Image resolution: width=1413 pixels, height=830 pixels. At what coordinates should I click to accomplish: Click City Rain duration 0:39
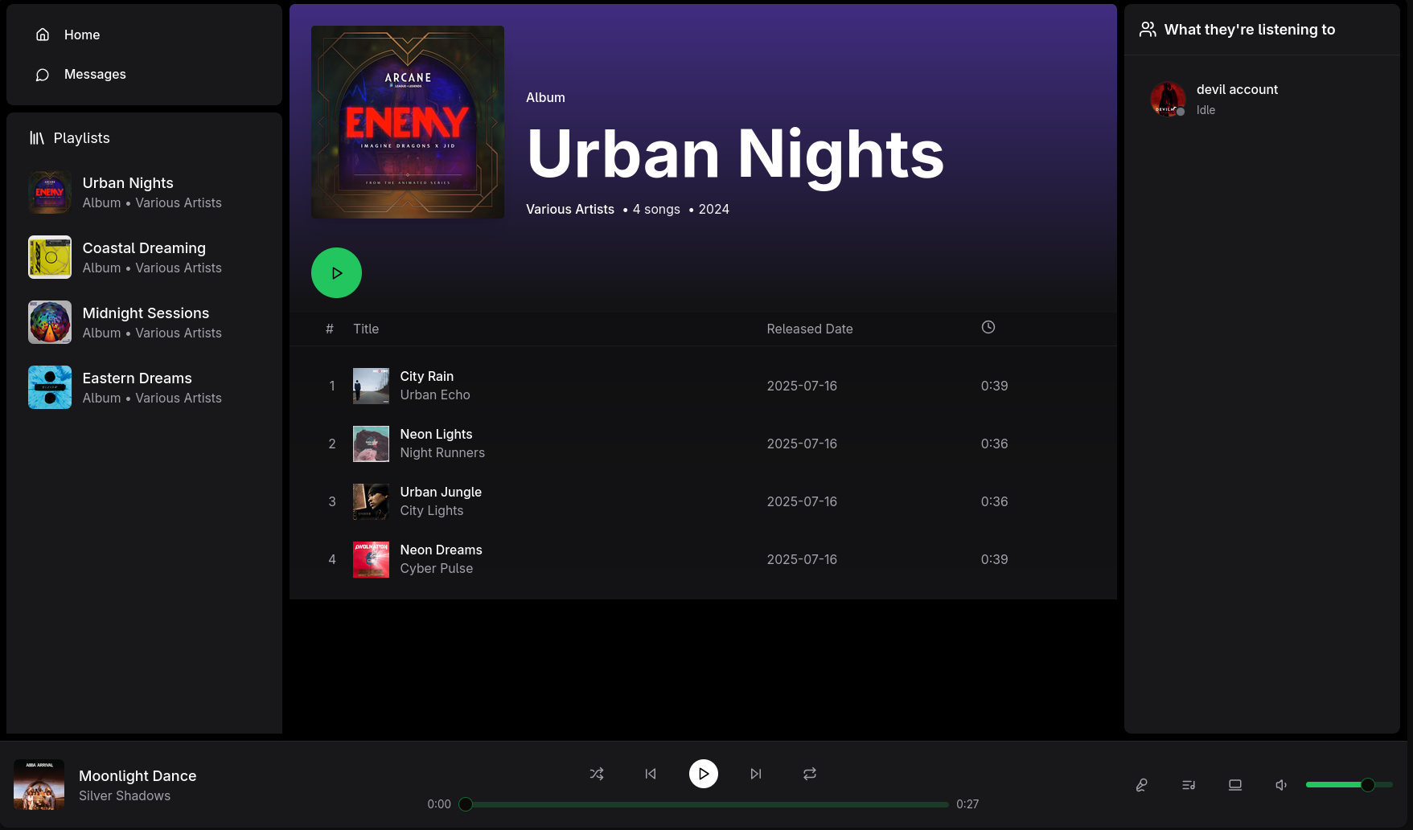click(x=994, y=386)
